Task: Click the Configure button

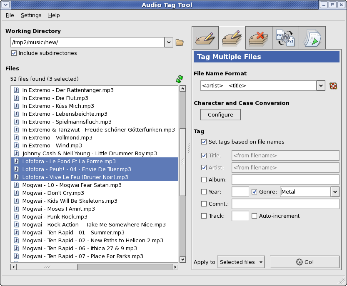Action: pos(220,115)
